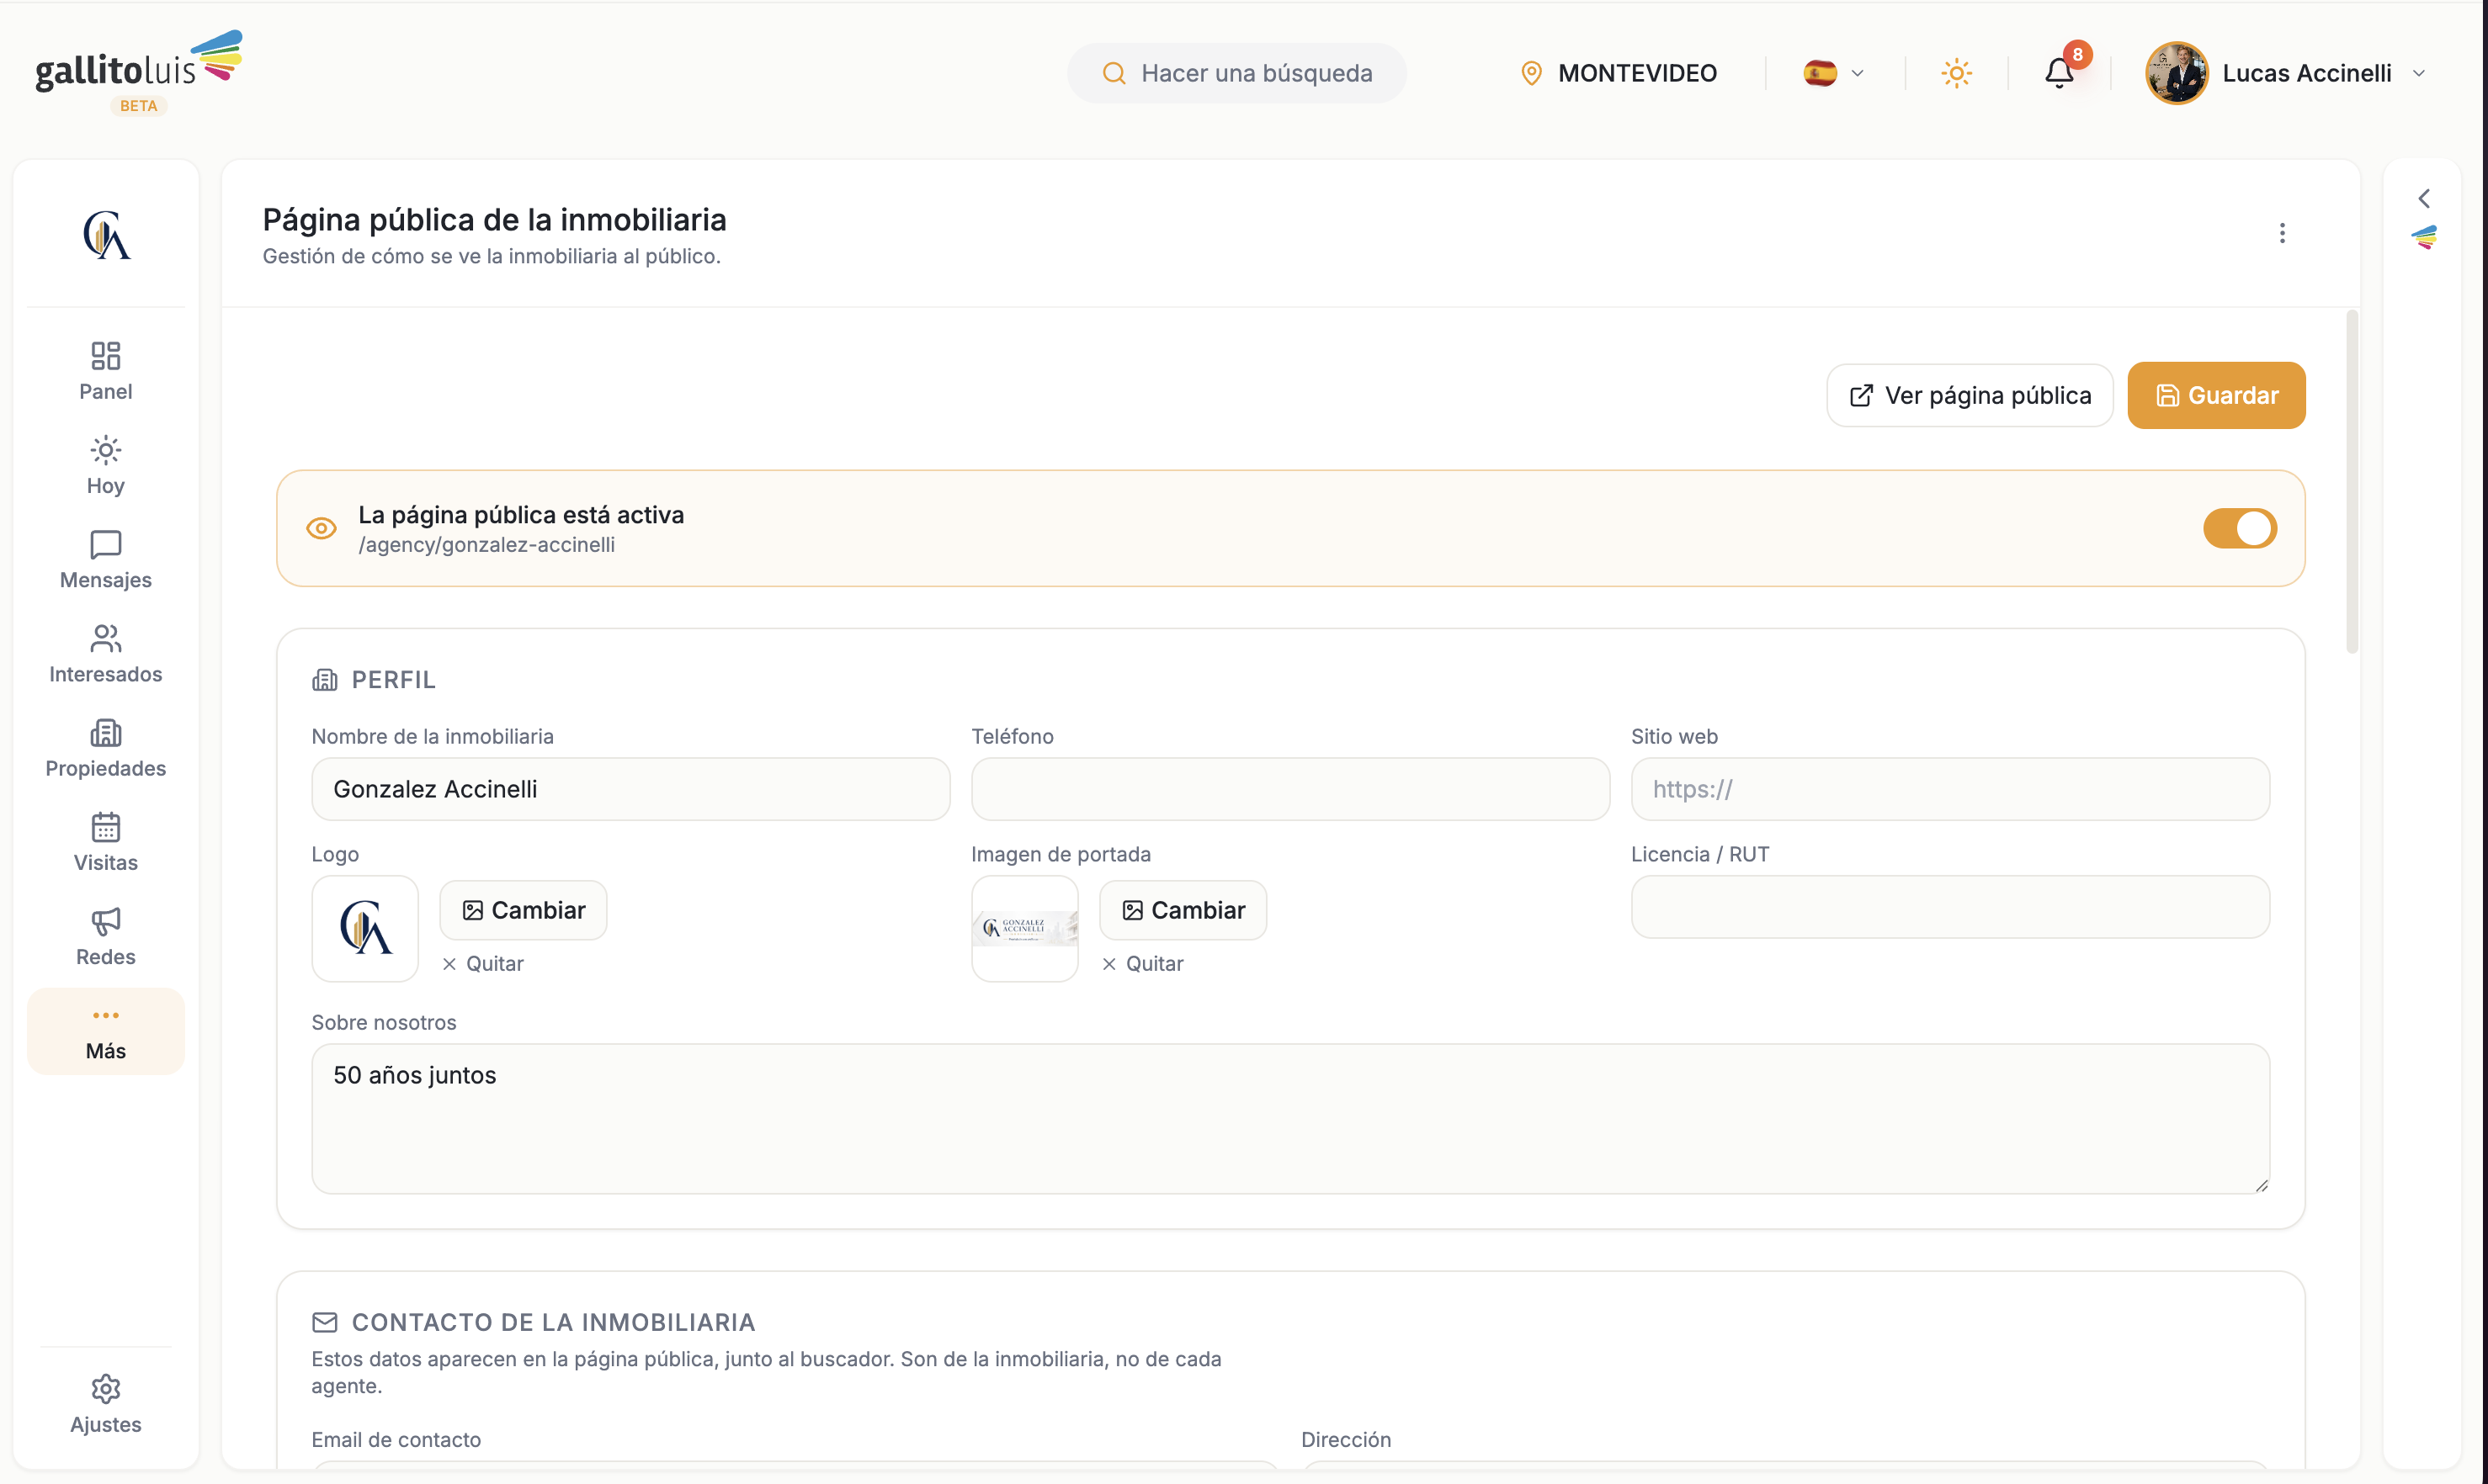Viewport: 2488px width, 1484px height.
Task: Open the three-dot options menu
Action: (x=2281, y=233)
